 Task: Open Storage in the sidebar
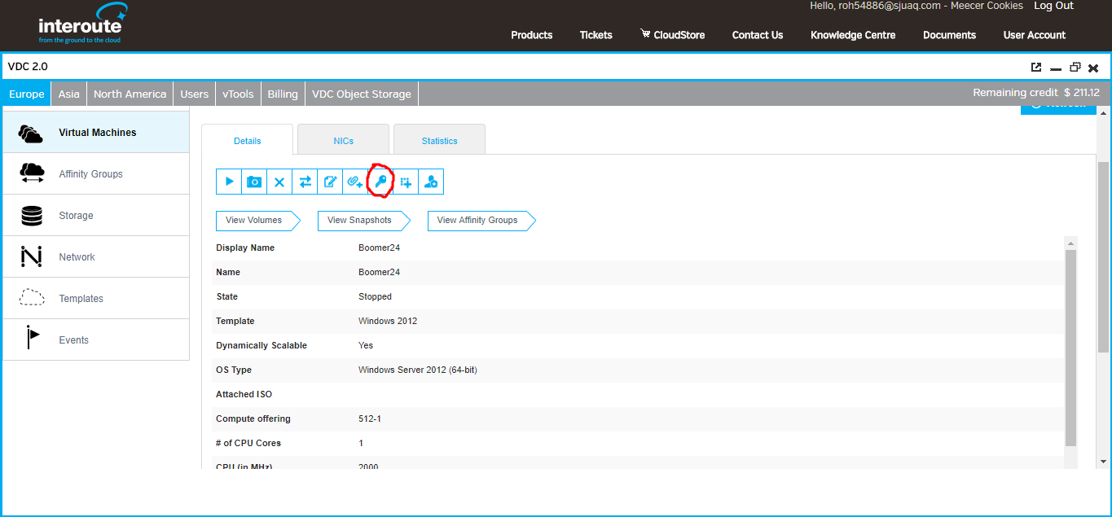coord(96,215)
